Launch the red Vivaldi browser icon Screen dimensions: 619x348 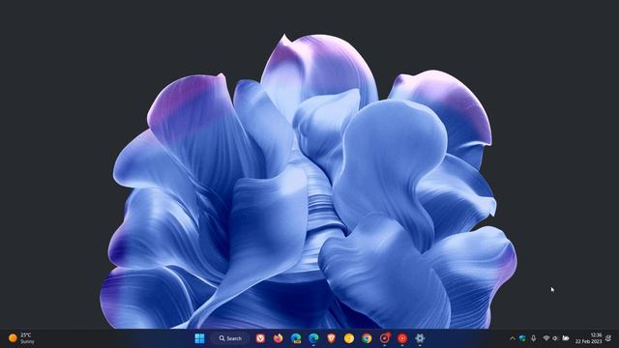point(260,338)
